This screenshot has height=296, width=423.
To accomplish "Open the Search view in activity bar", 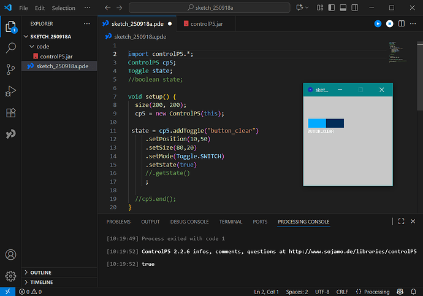I will 11,48.
